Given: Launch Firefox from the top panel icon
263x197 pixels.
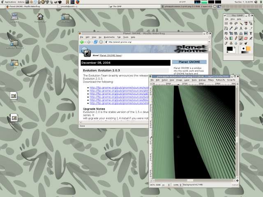Looking at the screenshot, I should click(78, 2).
